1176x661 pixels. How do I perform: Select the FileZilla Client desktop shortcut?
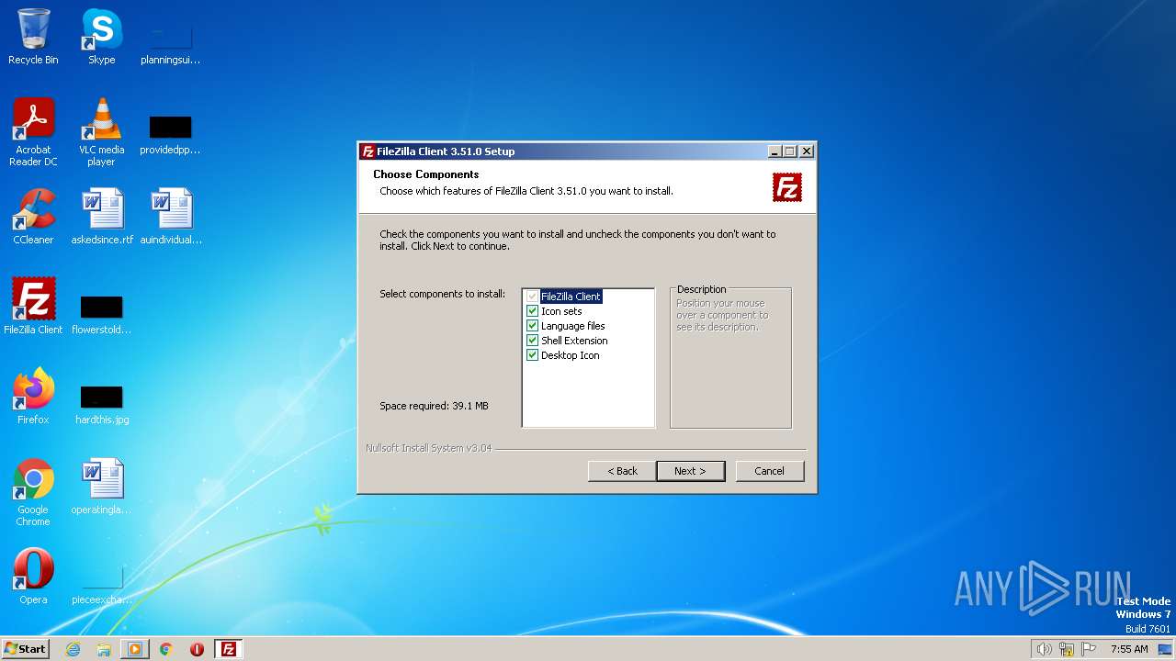point(33,307)
